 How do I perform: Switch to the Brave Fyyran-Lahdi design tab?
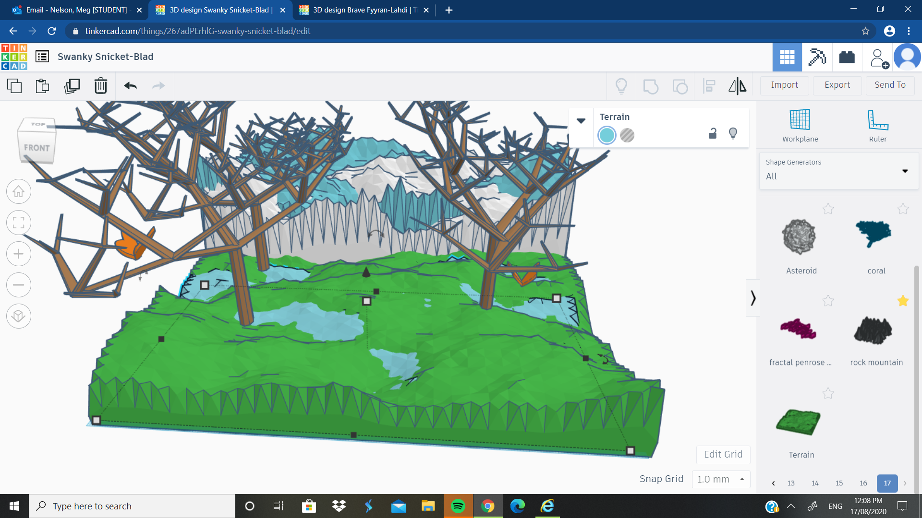coord(361,10)
